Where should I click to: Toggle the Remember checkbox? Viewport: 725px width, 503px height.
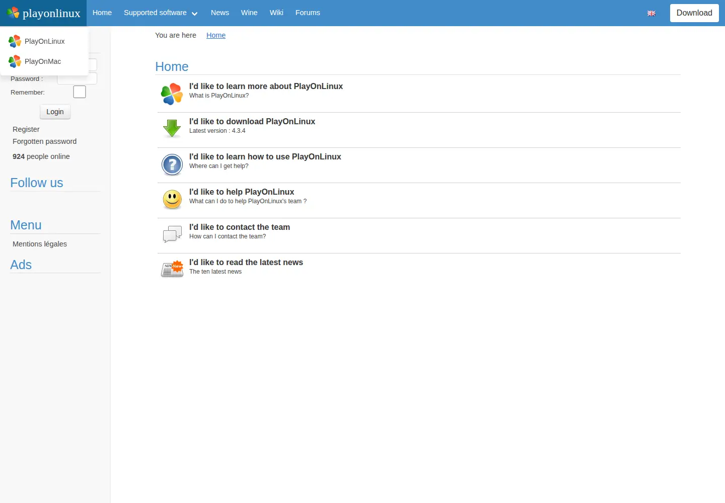click(80, 92)
